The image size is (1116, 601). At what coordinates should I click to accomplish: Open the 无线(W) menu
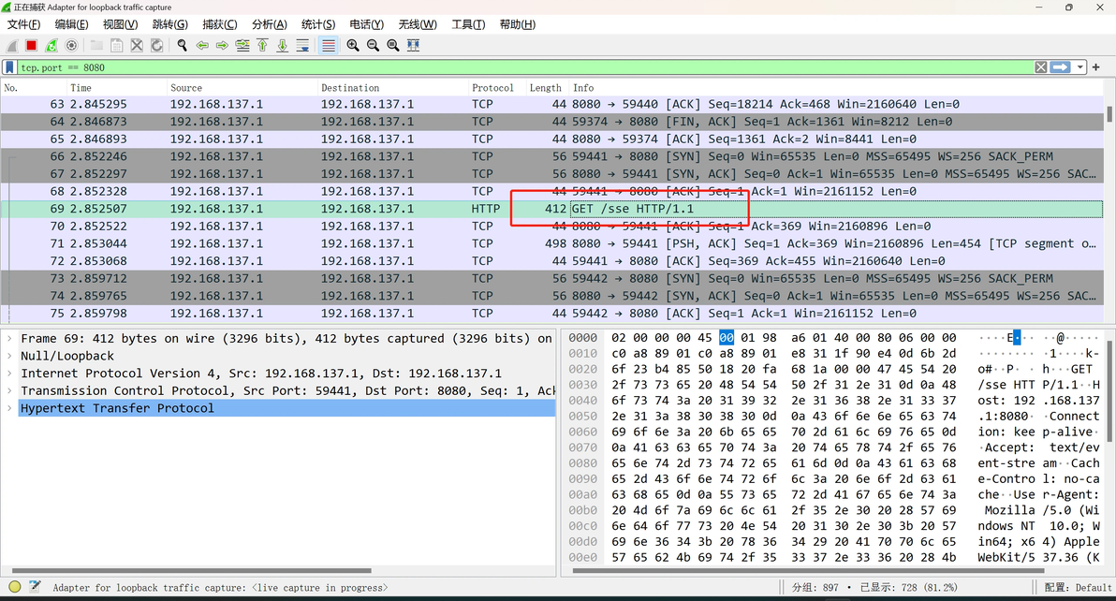(418, 24)
